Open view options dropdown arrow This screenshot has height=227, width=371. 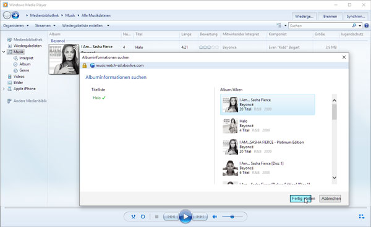coord(285,25)
